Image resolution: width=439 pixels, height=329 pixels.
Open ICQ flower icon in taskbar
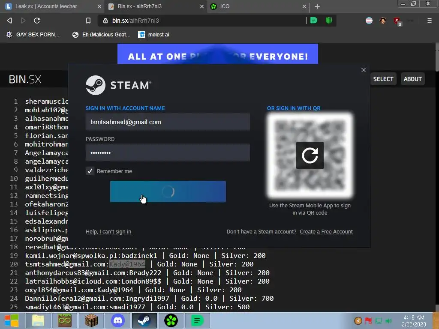point(171,320)
